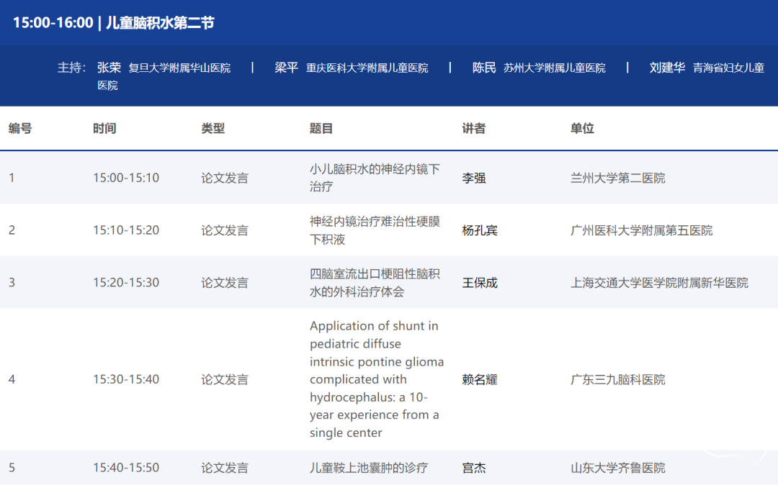Screen dimensions: 778x485
Task: Click the 时间 column header
Action: [104, 129]
